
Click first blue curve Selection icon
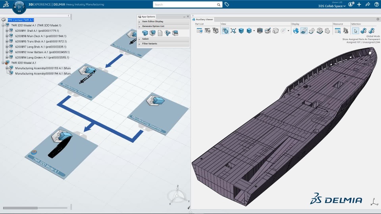364,31
